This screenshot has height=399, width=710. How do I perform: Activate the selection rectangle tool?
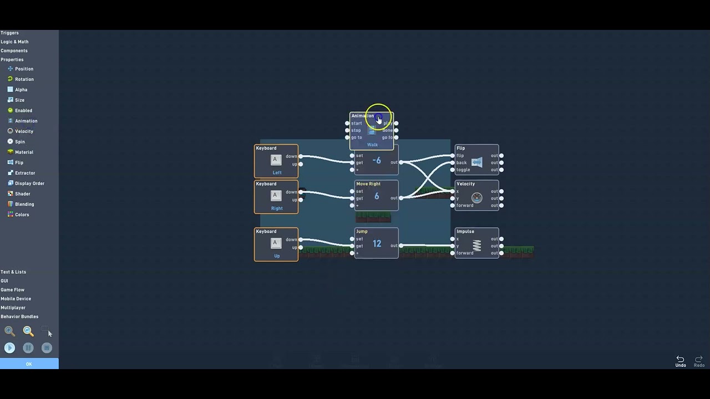[x=45, y=331]
